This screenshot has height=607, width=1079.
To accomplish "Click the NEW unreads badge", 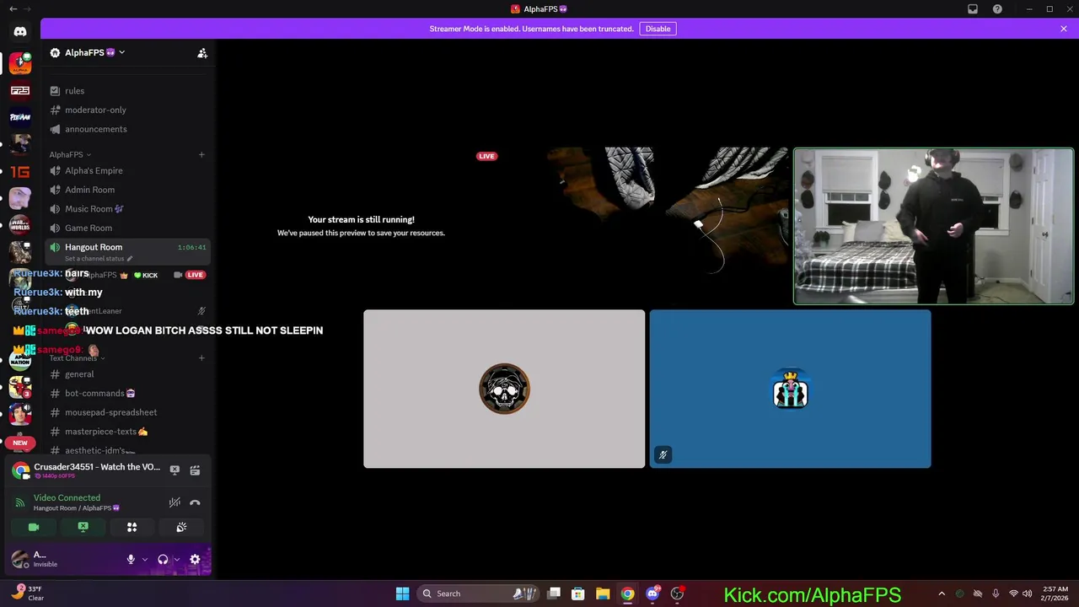I will (20, 443).
